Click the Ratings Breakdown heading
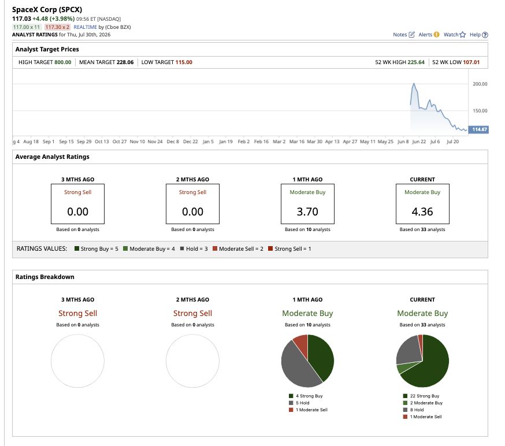505x446 pixels. click(x=44, y=277)
